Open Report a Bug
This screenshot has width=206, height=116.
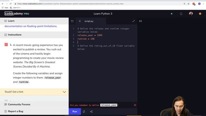tap(34, 111)
